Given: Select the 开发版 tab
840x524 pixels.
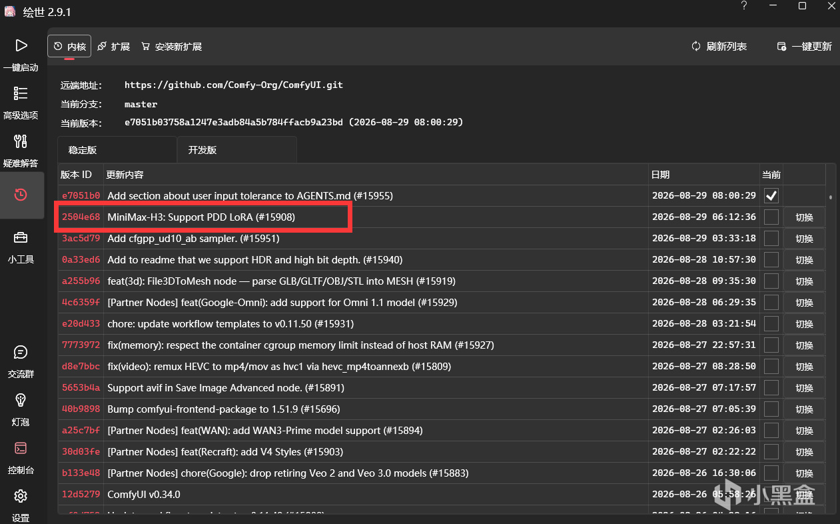Looking at the screenshot, I should [237, 150].
